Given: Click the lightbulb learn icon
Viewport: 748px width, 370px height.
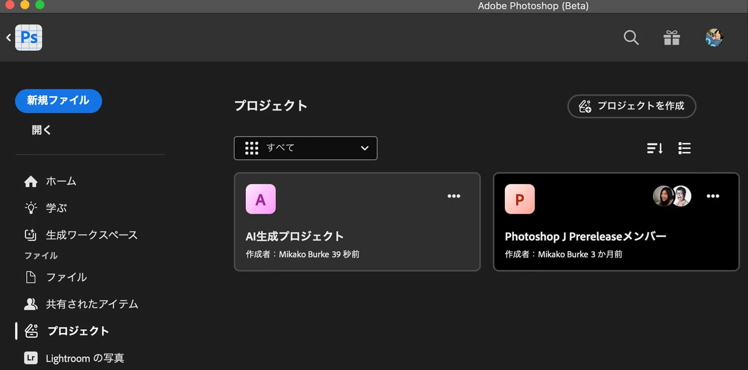Looking at the screenshot, I should click(31, 208).
